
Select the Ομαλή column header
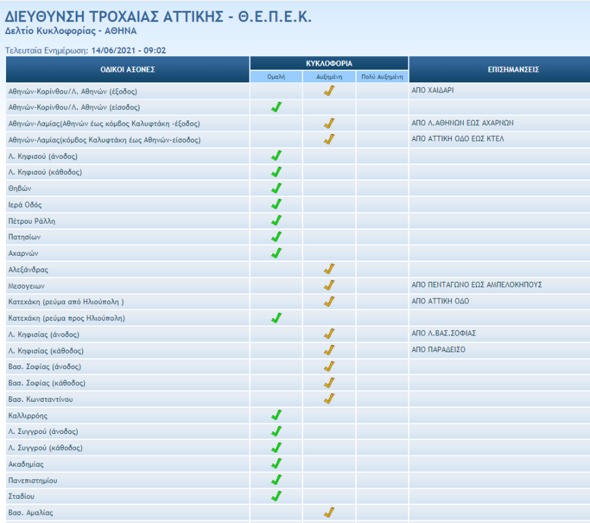(x=276, y=77)
